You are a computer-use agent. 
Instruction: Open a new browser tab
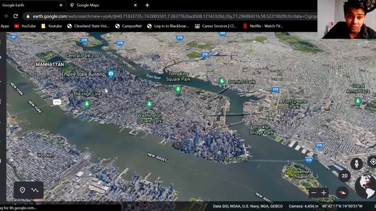147,5
